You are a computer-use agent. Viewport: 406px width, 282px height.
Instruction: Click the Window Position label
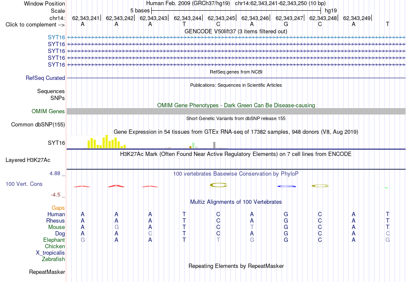pyautogui.click(x=44, y=3)
